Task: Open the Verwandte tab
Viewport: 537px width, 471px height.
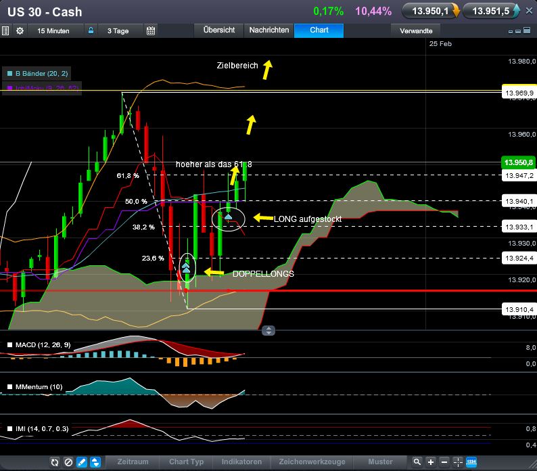Action: tap(416, 31)
